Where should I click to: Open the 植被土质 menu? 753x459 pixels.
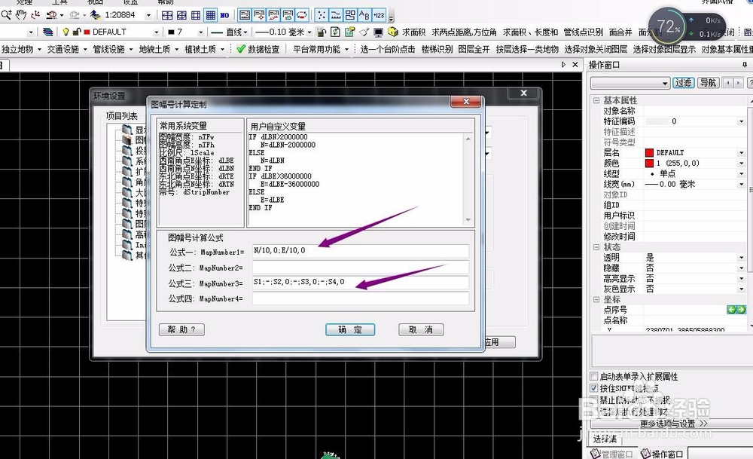[205, 49]
